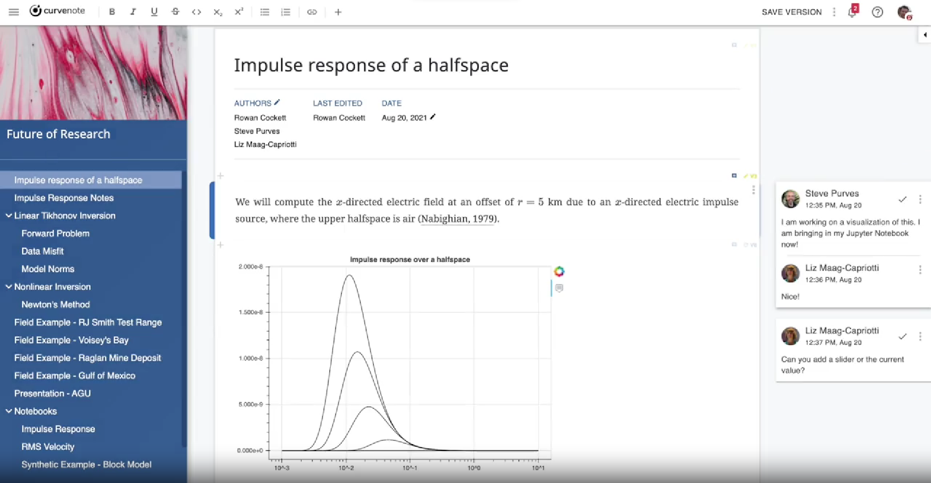Open the notifications bell

pos(852,12)
